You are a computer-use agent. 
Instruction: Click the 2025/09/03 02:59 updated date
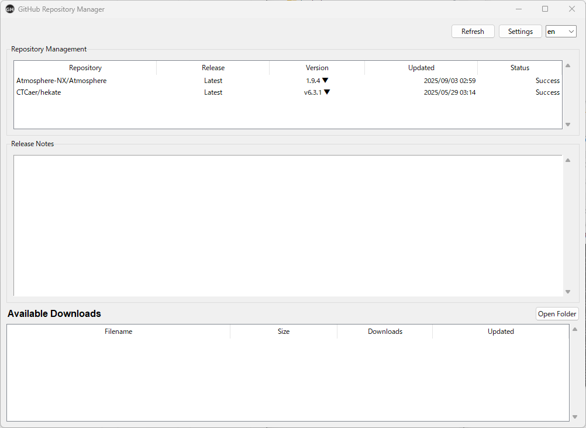(450, 81)
